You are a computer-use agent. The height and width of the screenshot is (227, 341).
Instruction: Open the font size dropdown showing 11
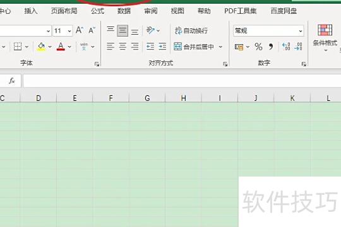point(69,31)
